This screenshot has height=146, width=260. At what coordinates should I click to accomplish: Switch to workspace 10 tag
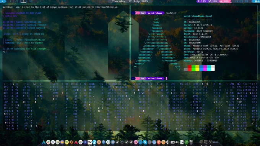coord(31,1)
